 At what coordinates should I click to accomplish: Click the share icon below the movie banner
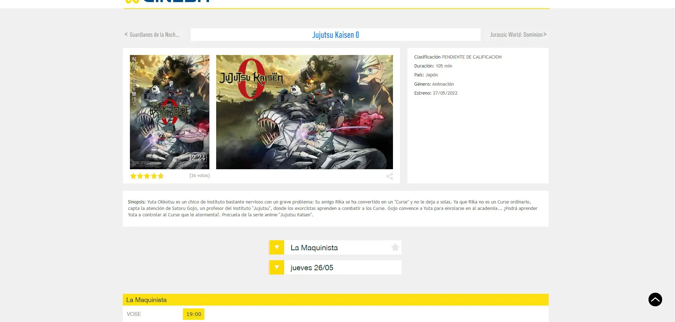point(389,176)
